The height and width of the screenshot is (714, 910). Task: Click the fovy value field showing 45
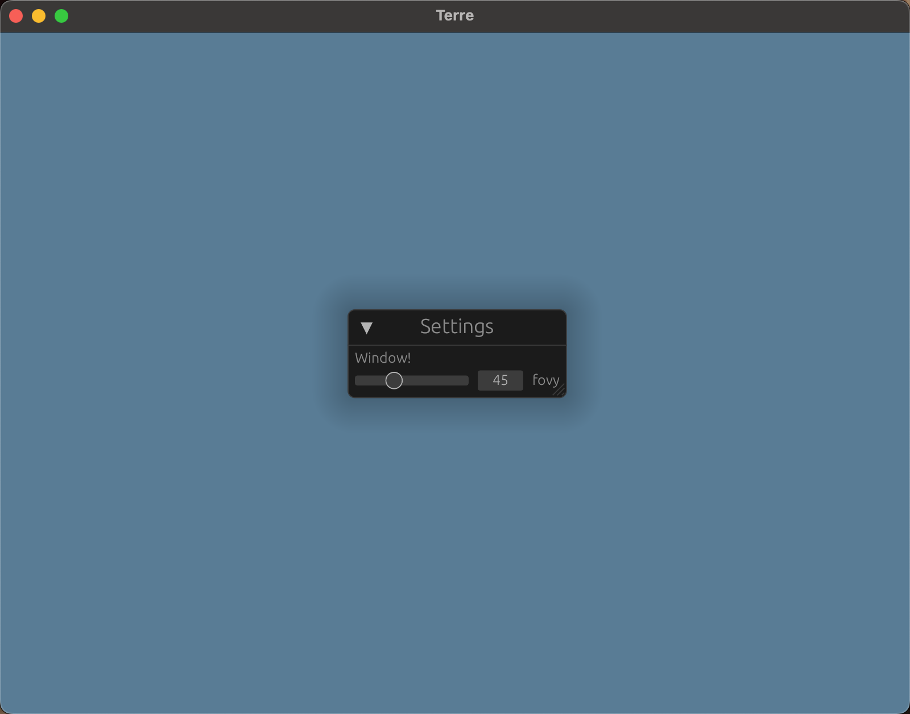tap(500, 380)
